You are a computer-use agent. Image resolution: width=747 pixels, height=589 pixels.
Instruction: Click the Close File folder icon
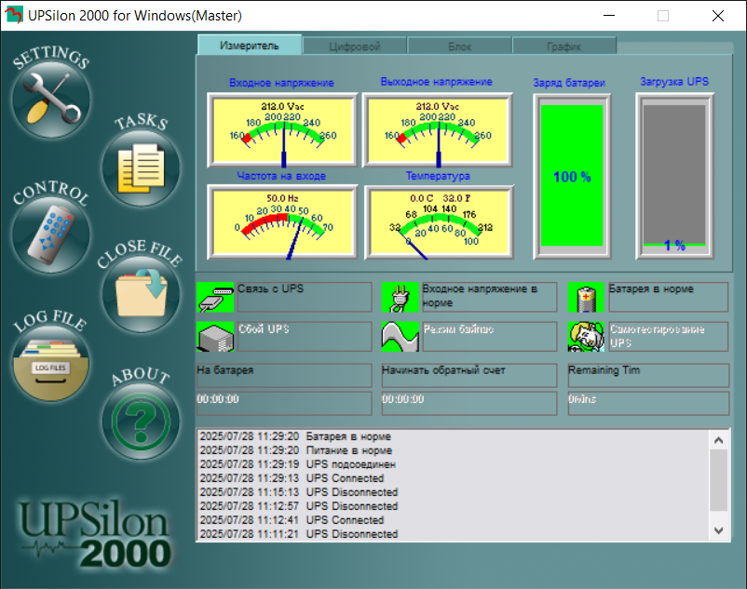click(140, 294)
